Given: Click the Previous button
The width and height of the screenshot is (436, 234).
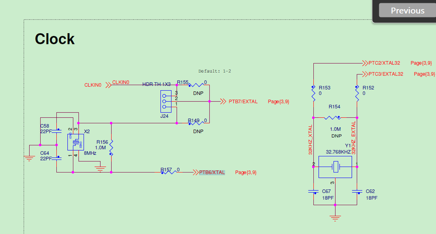Looking at the screenshot, I should 407,10.
